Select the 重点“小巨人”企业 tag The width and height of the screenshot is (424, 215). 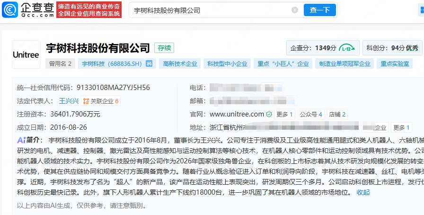pos(283,63)
